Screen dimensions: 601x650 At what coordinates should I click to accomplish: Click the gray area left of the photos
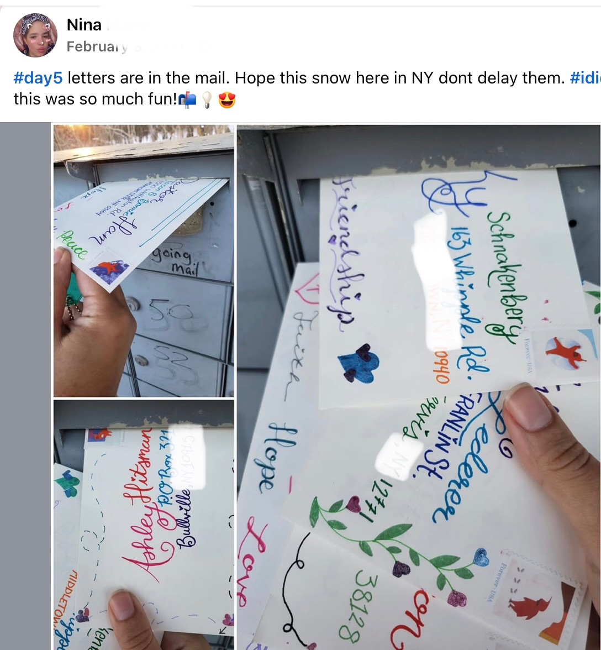(x=25, y=386)
